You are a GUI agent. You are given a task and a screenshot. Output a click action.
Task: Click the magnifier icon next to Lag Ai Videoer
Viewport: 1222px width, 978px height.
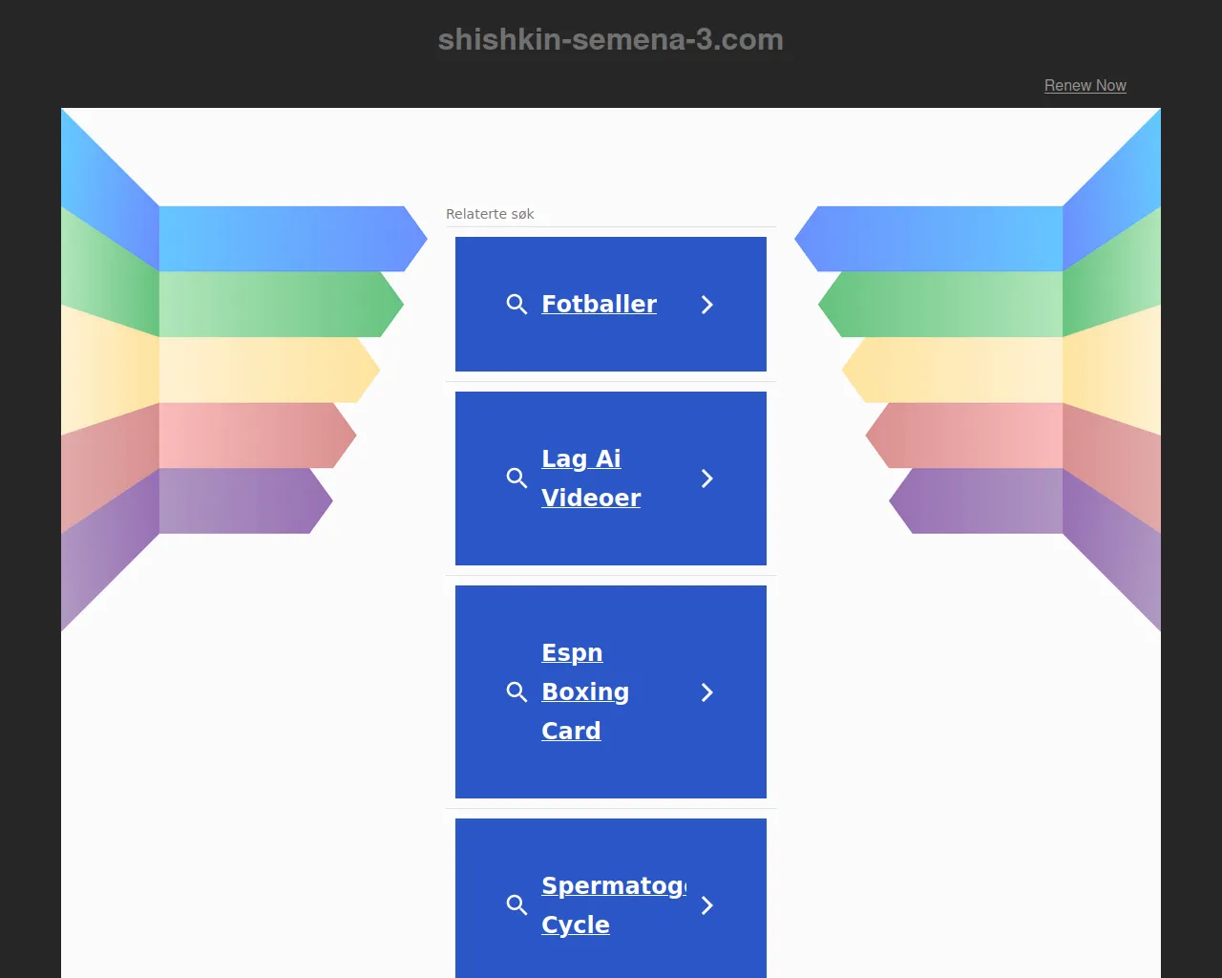(x=516, y=478)
